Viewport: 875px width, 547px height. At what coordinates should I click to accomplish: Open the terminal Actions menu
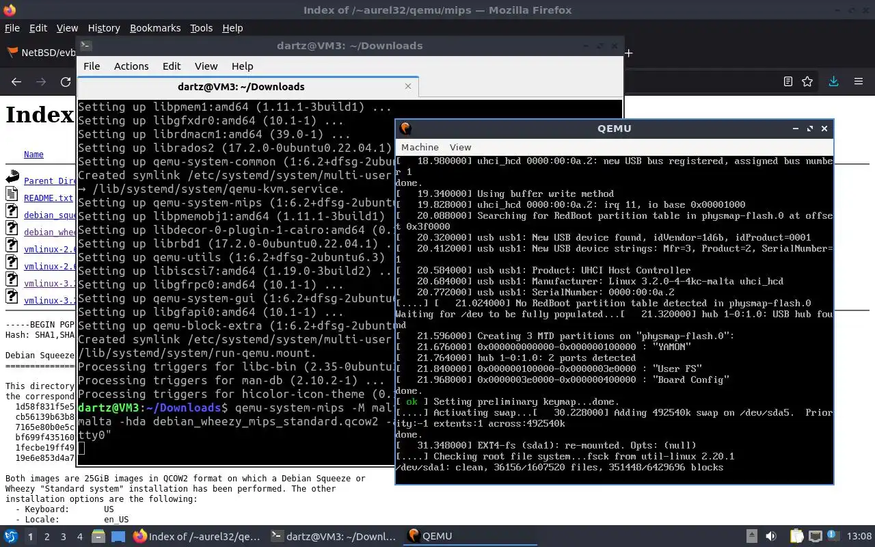131,66
